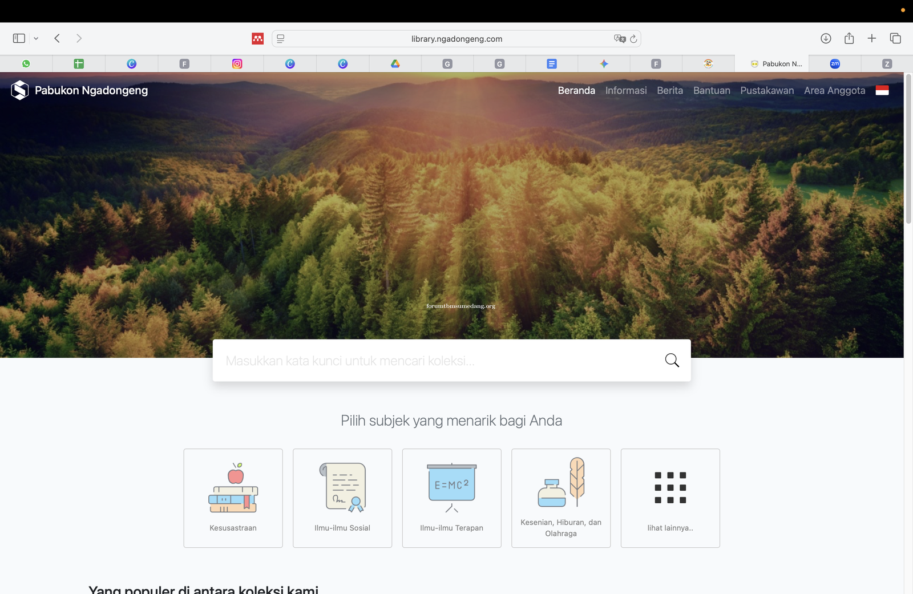Show the tab overview
913x594 pixels.
(x=895, y=38)
